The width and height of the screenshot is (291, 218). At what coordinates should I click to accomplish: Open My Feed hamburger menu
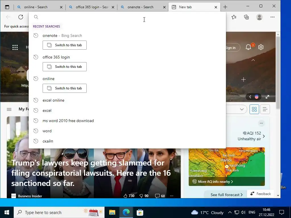tap(9, 109)
